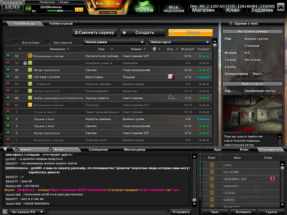Switch to Лобби кланов tab
This screenshot has height=215, width=287.
pos(61,24)
